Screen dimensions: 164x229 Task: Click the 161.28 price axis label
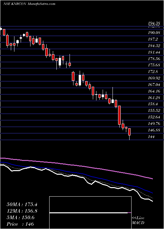(154, 98)
